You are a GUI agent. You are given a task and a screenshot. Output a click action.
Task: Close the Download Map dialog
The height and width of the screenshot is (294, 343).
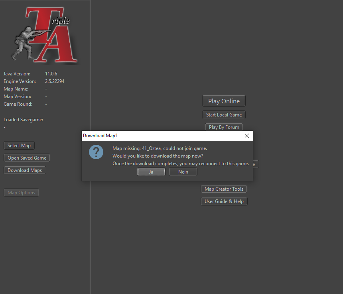246,136
